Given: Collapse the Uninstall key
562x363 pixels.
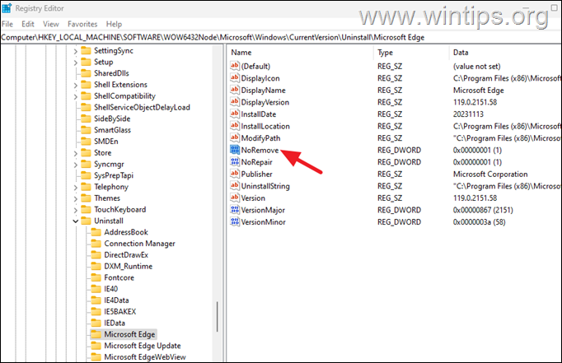Looking at the screenshot, I should [x=76, y=221].
